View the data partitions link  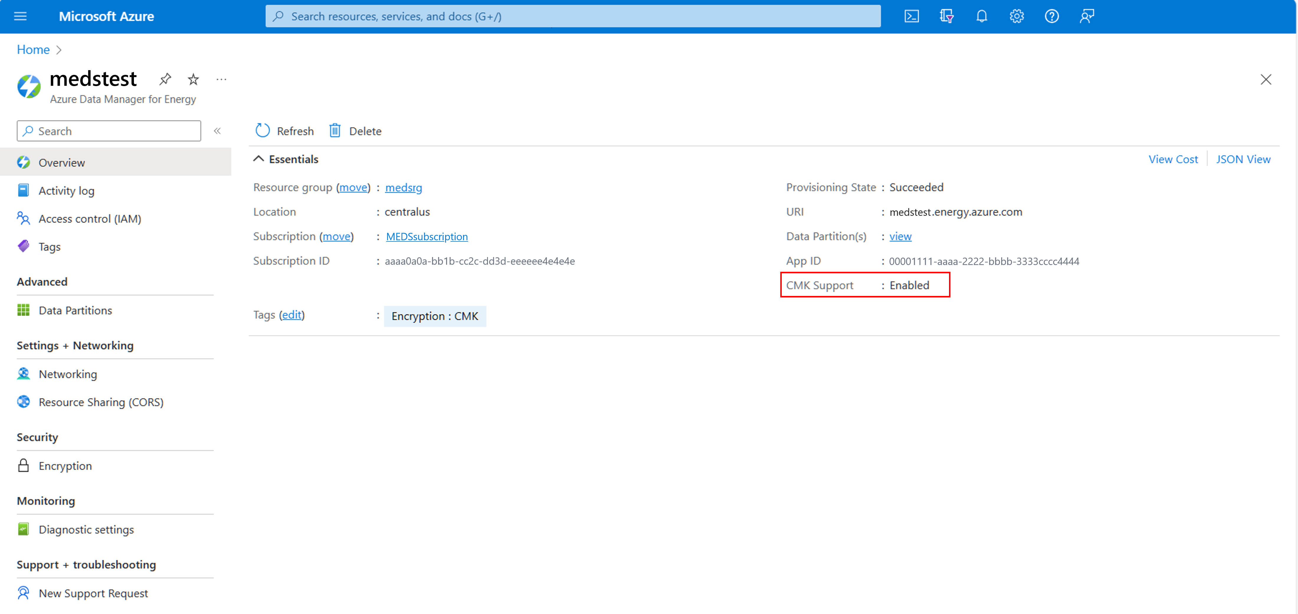(900, 236)
